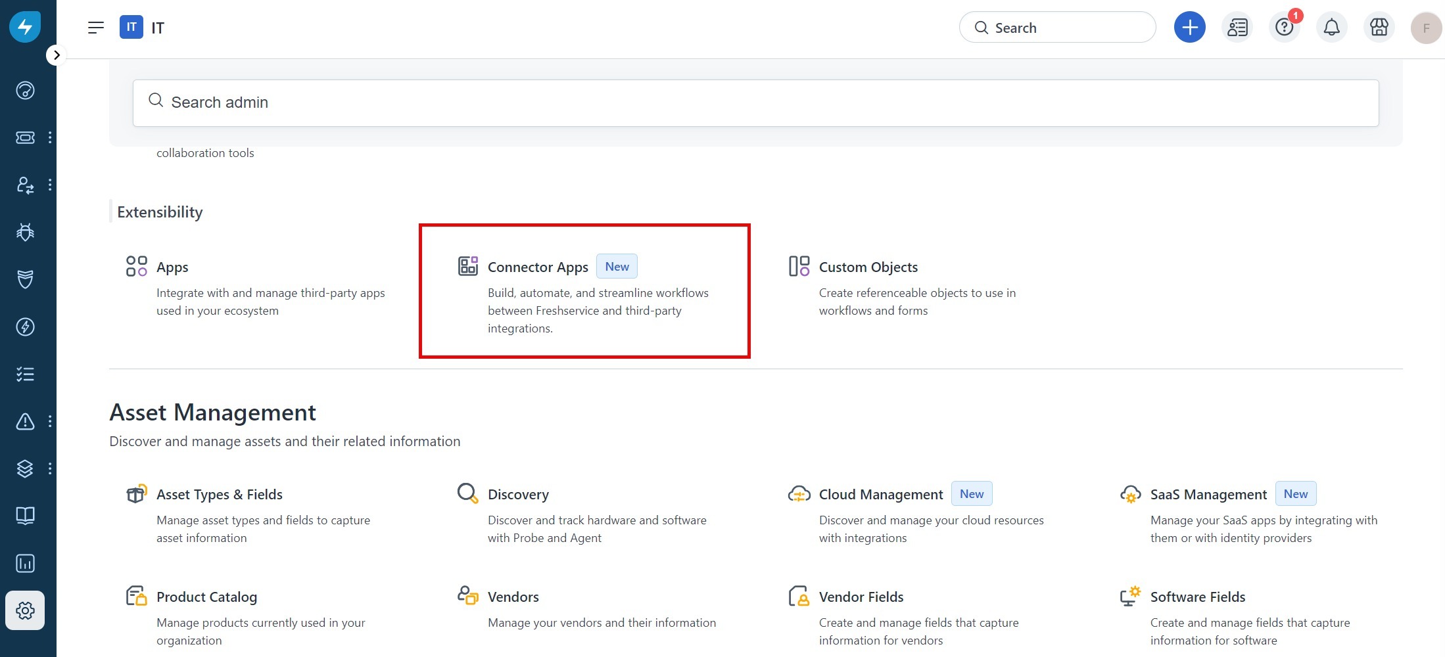Click the Apps four-circles icon
Image resolution: width=1445 pixels, height=657 pixels.
(x=137, y=266)
